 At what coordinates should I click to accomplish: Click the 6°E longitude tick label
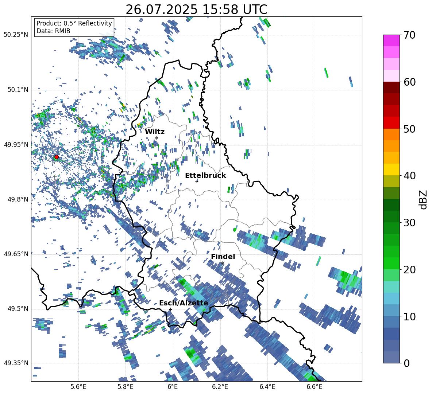(173, 387)
